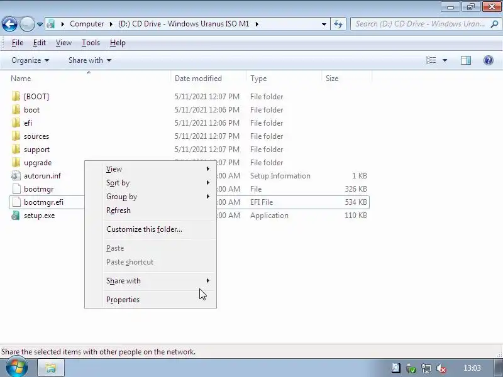Click Show desktop button at taskbar end

499,368
